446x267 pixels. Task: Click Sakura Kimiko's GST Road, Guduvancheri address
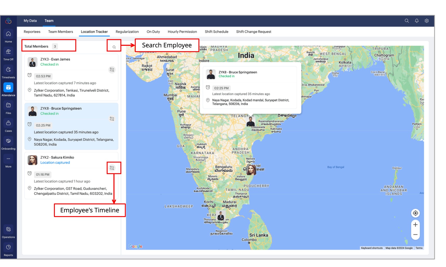(73, 191)
